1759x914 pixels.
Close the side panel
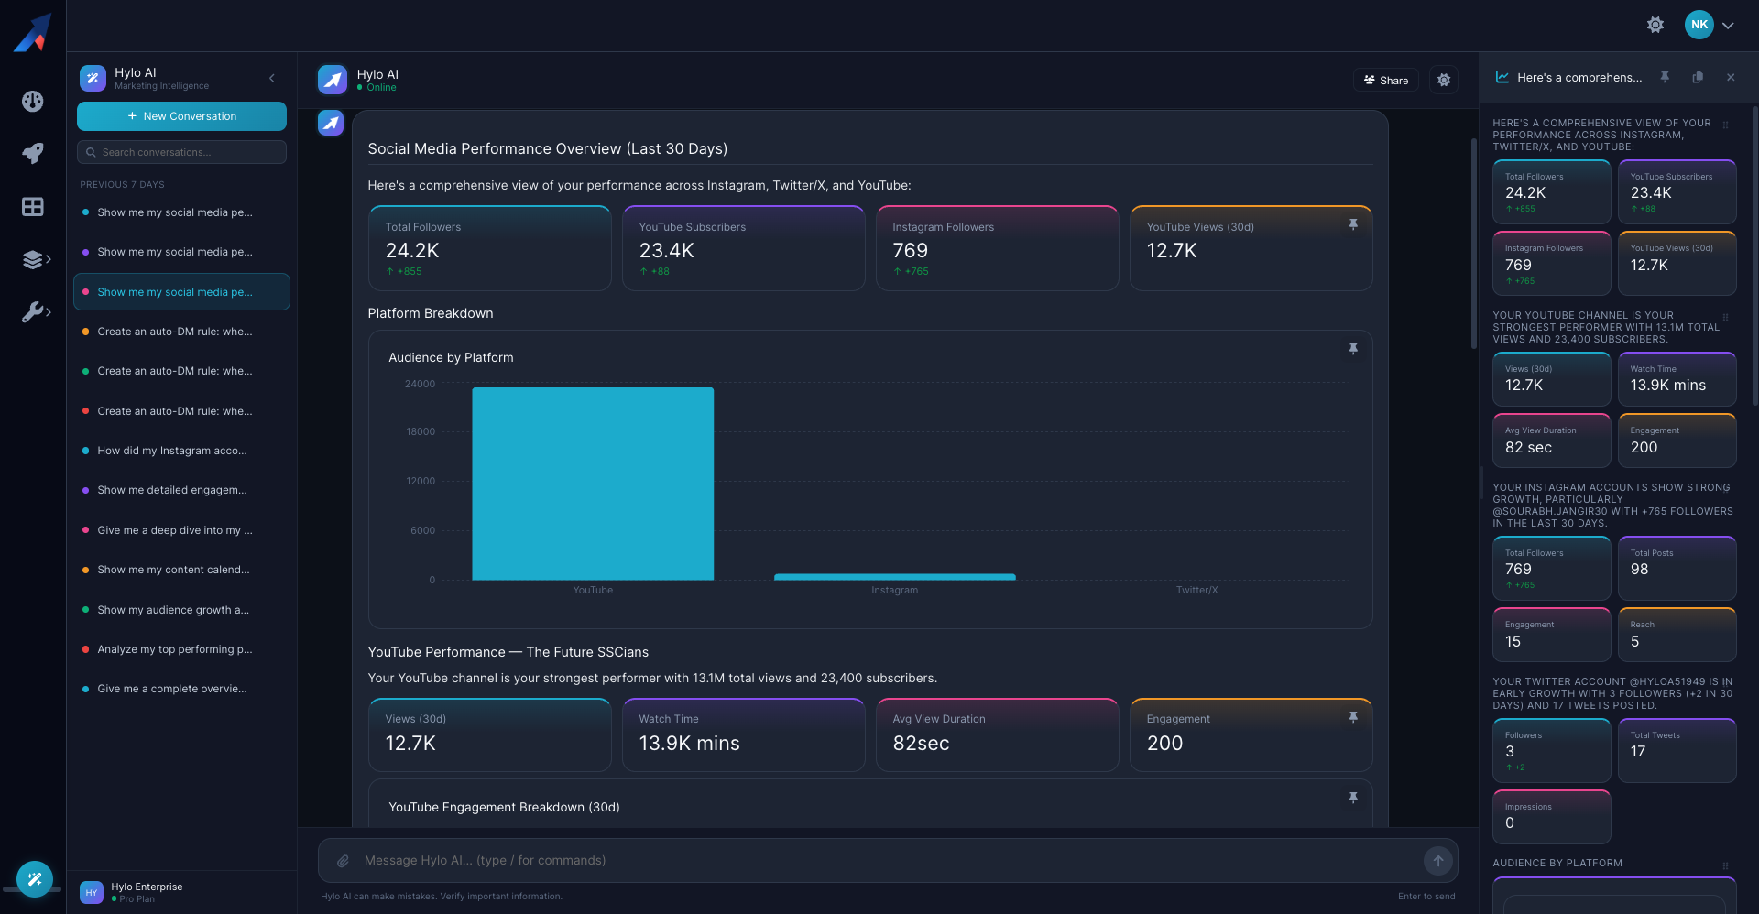pos(1731,78)
